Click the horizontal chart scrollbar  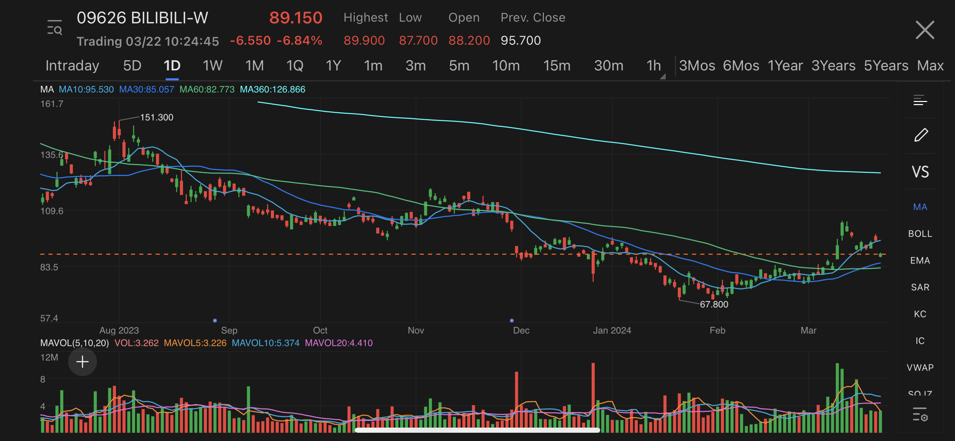point(477,430)
